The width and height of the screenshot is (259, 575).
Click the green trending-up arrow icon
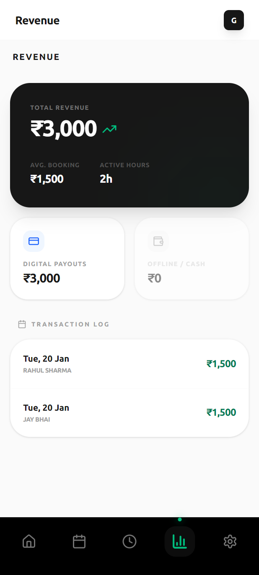tap(109, 130)
